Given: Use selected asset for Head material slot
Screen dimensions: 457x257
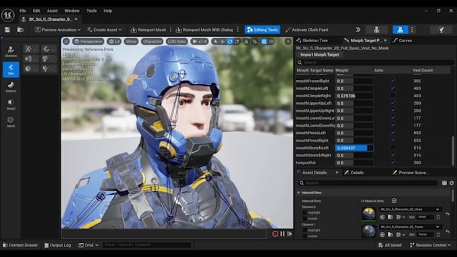Looking at the screenshot, I should click(382, 217).
